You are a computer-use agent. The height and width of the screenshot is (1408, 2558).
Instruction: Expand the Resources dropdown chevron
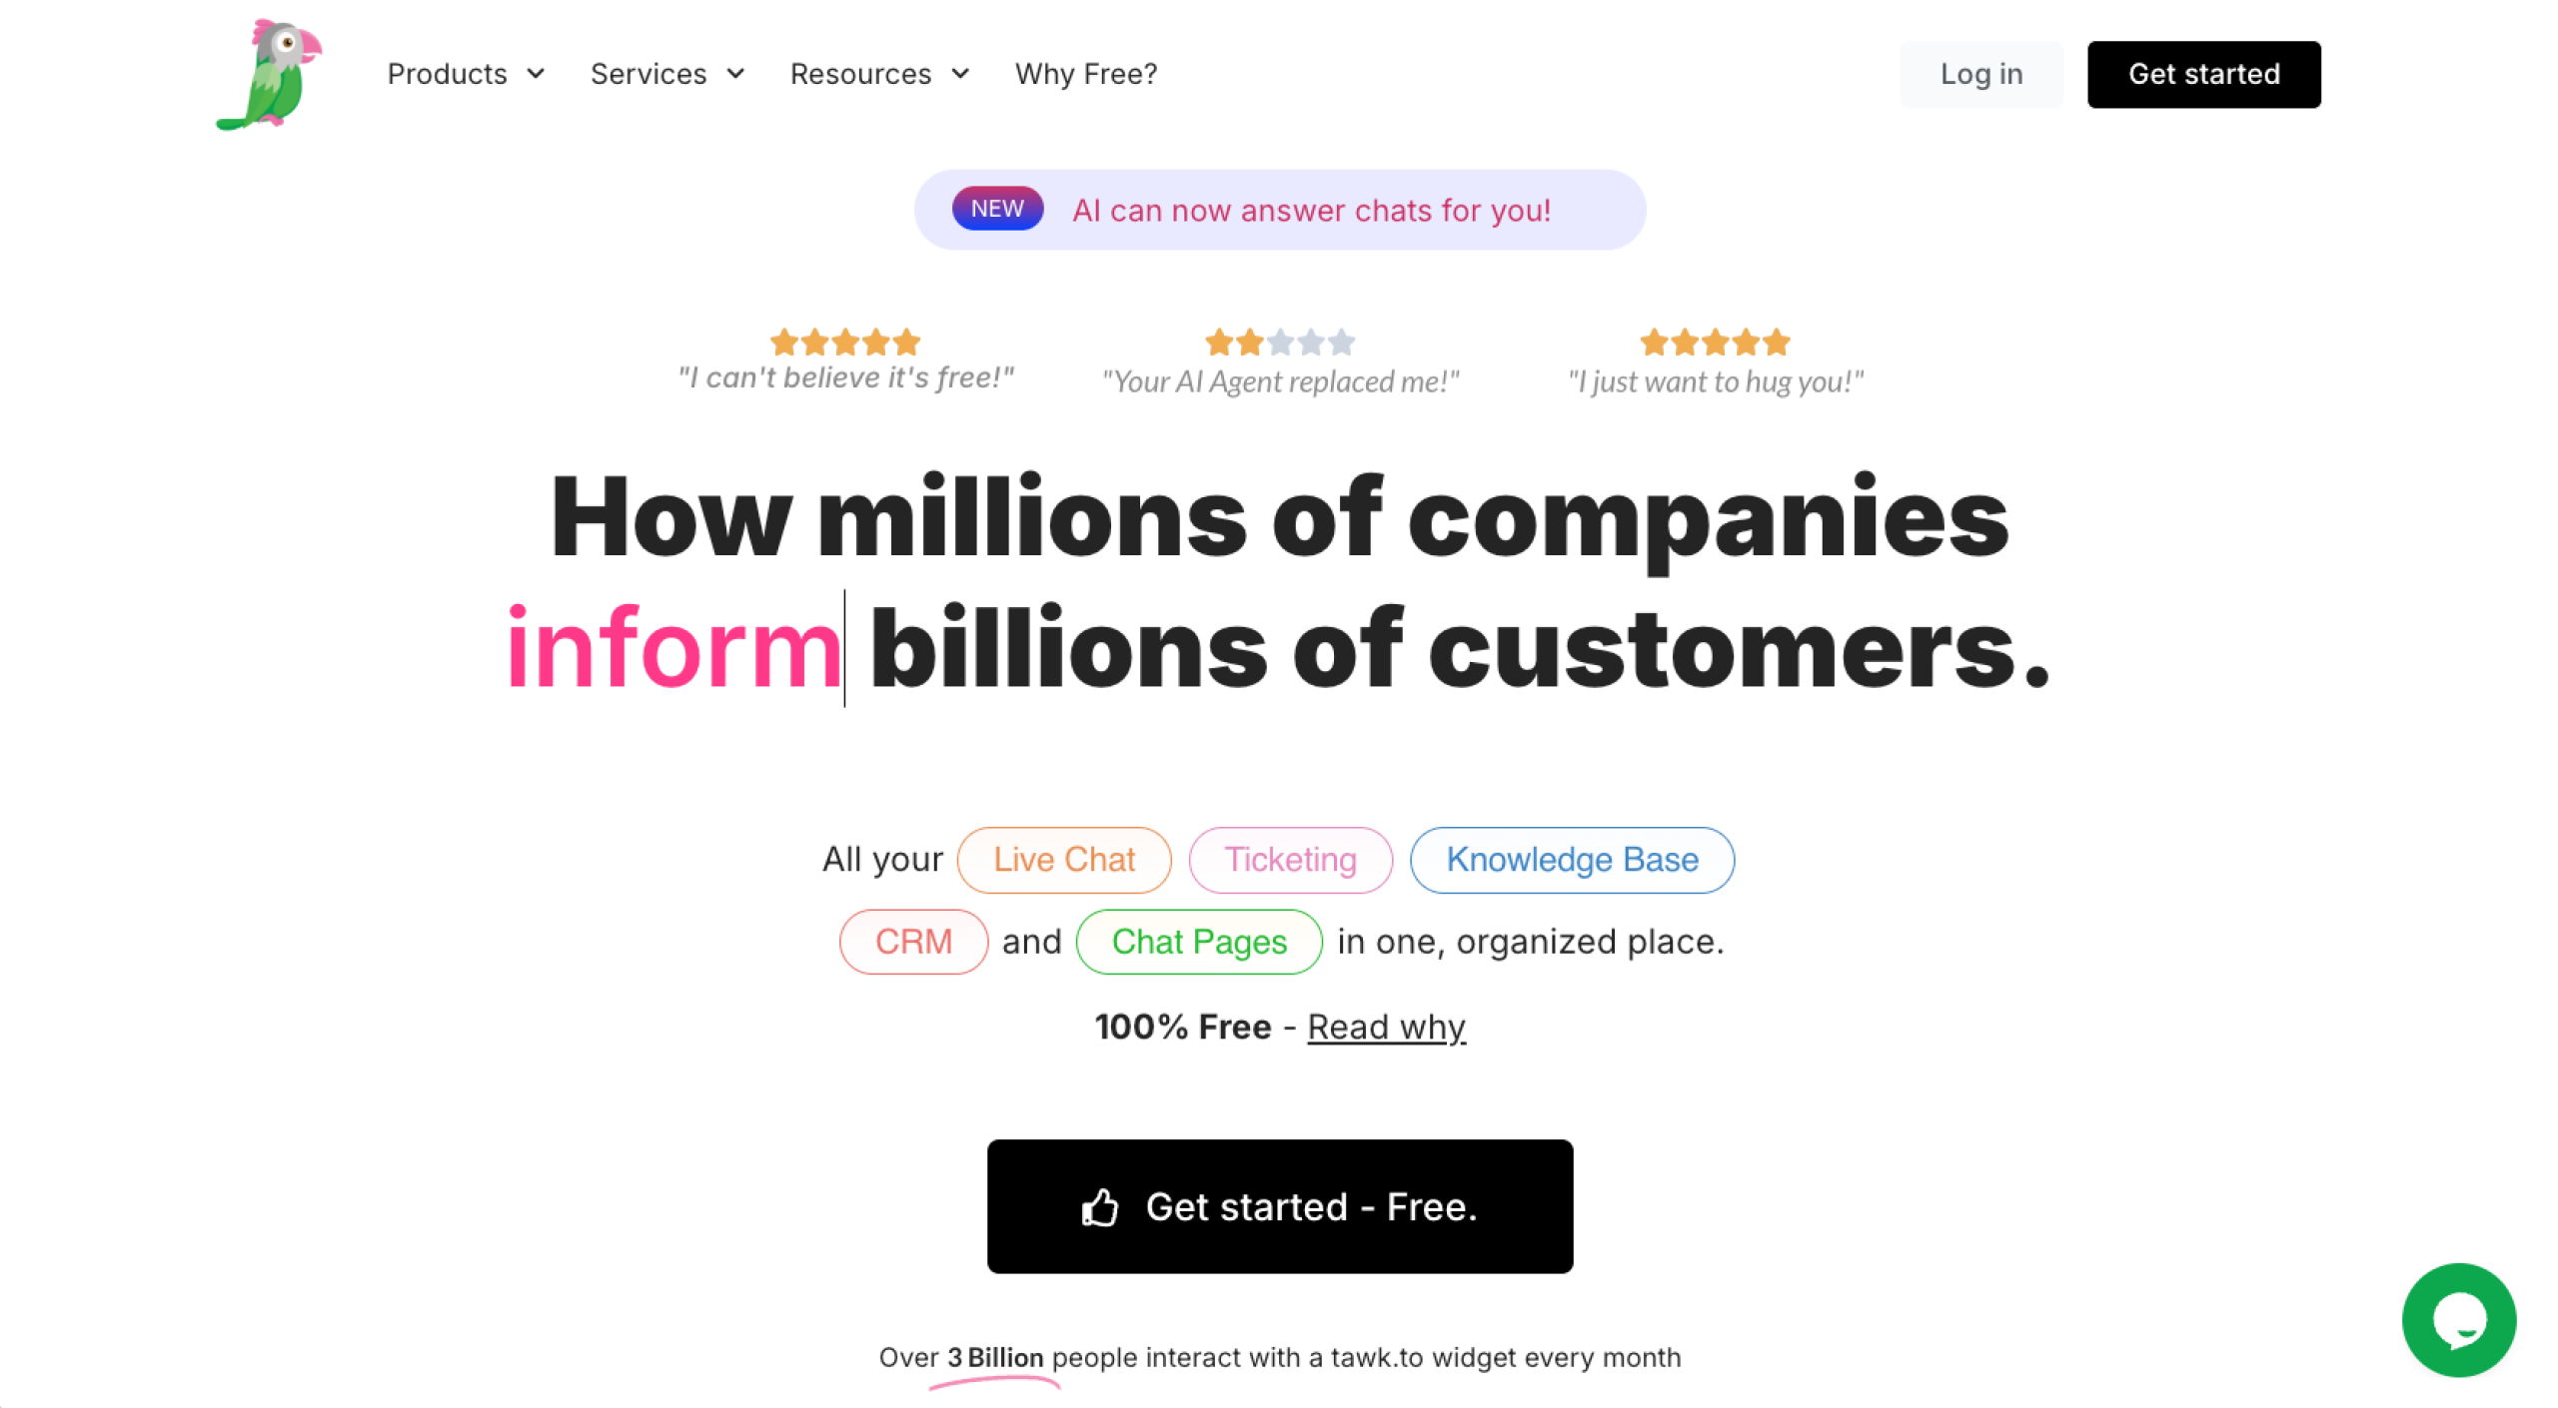[961, 74]
